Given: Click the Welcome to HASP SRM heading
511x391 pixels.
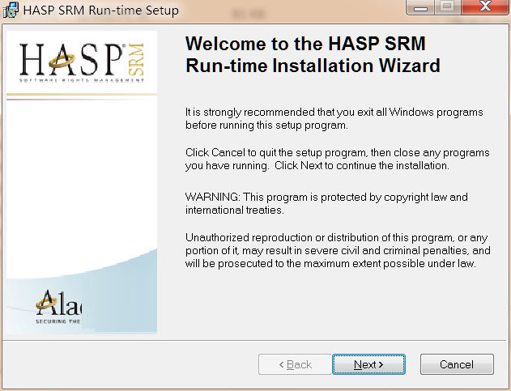Looking at the screenshot, I should click(313, 54).
